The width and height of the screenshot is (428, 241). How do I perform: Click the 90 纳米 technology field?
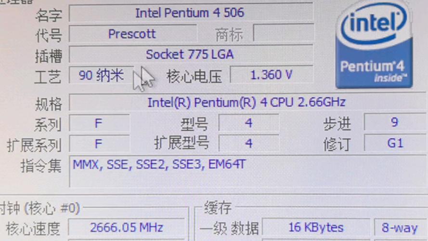[x=102, y=75]
